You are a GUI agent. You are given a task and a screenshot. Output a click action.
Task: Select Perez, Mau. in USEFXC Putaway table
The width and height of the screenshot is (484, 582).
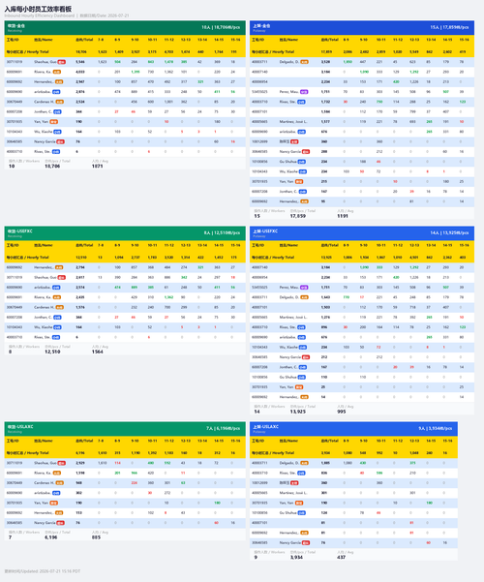tap(289, 288)
